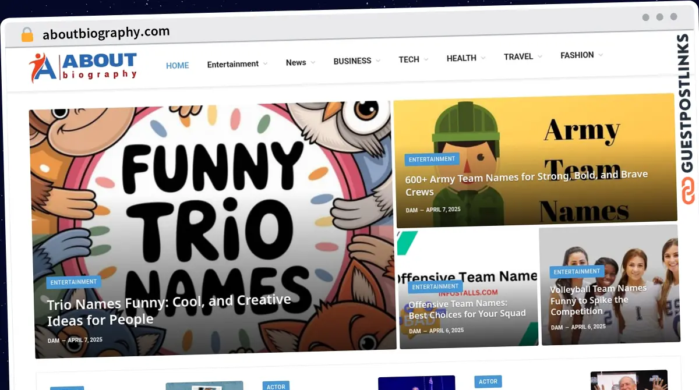Select the HEALTH menu item
This screenshot has width=699, height=390.
click(x=461, y=58)
